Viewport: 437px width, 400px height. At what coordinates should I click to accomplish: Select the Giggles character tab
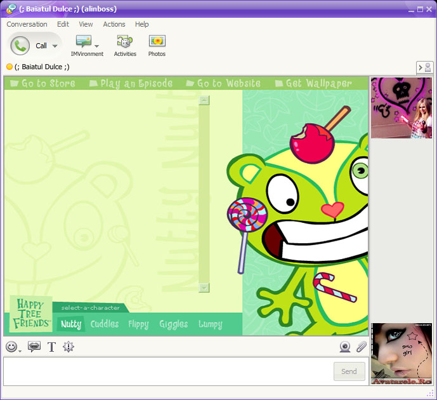pos(173,324)
